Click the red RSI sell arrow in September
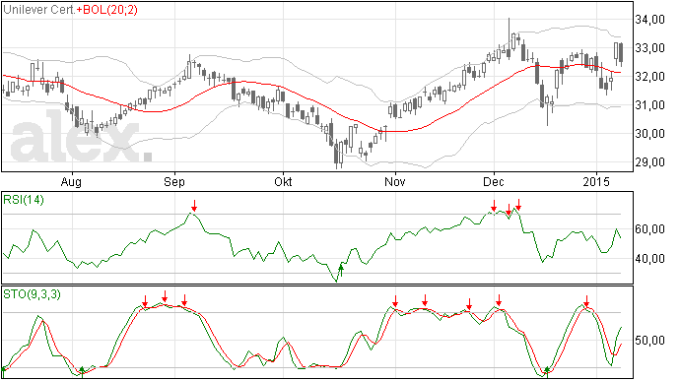Image resolution: width=680 pixels, height=381 pixels. click(194, 206)
